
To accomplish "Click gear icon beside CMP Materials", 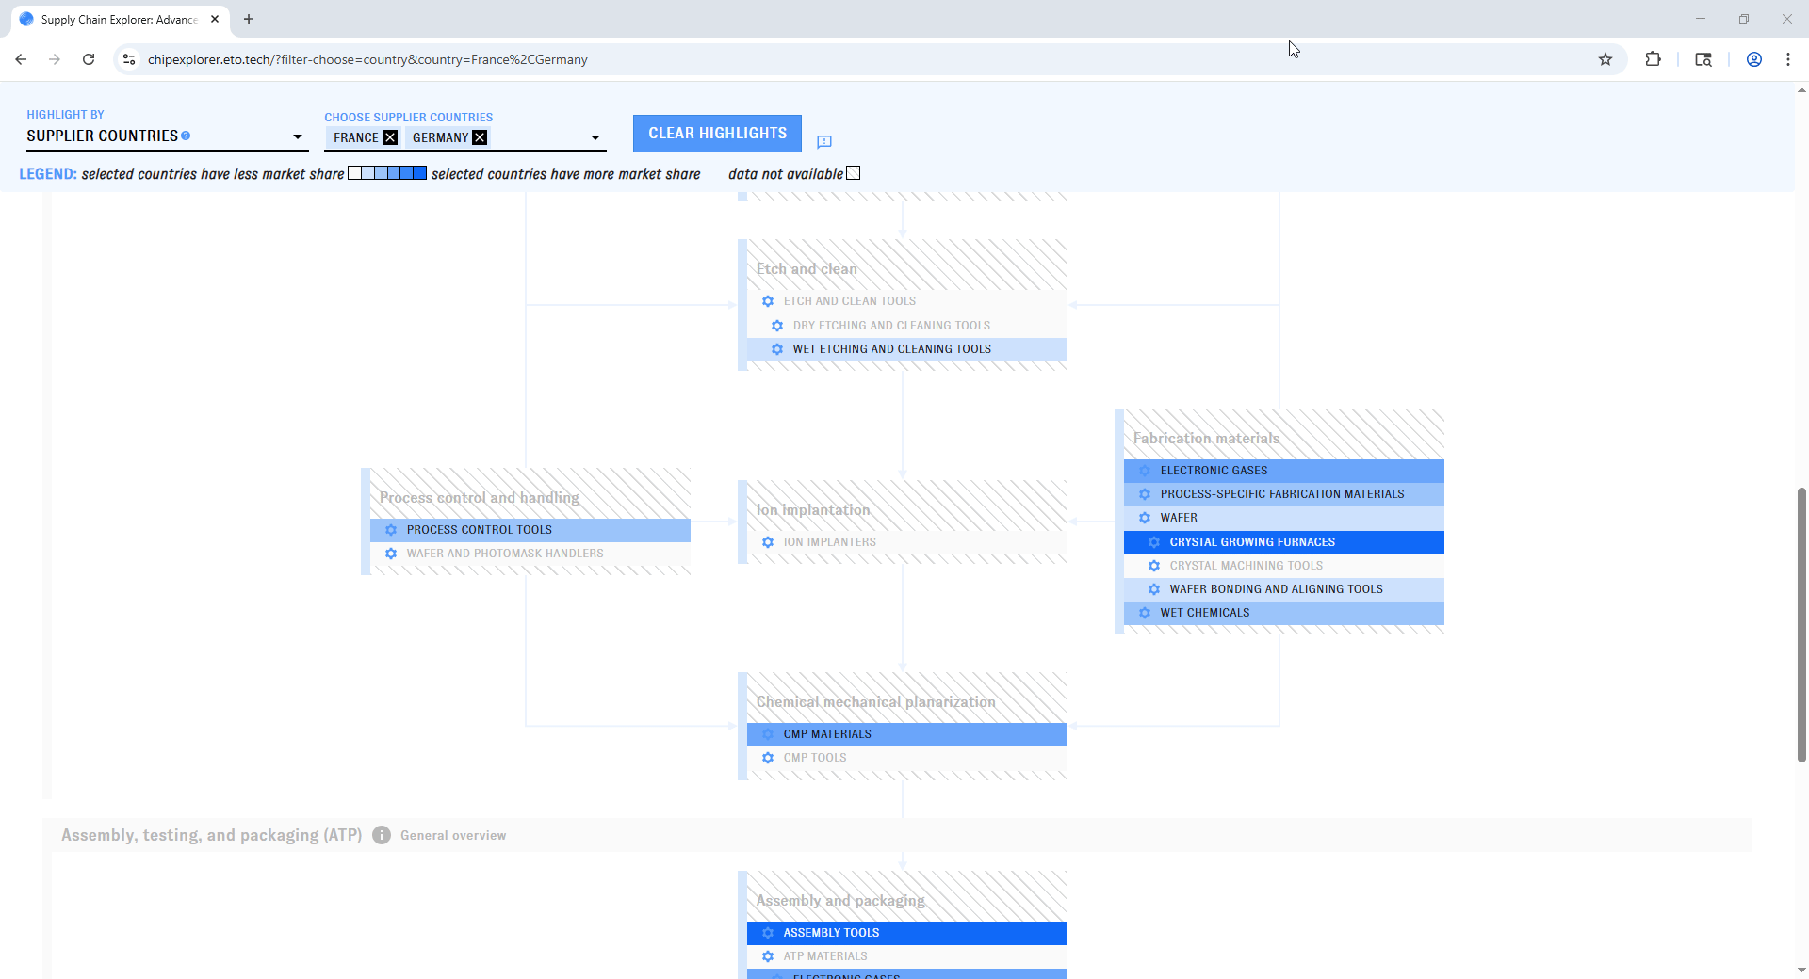I will pos(768,734).
